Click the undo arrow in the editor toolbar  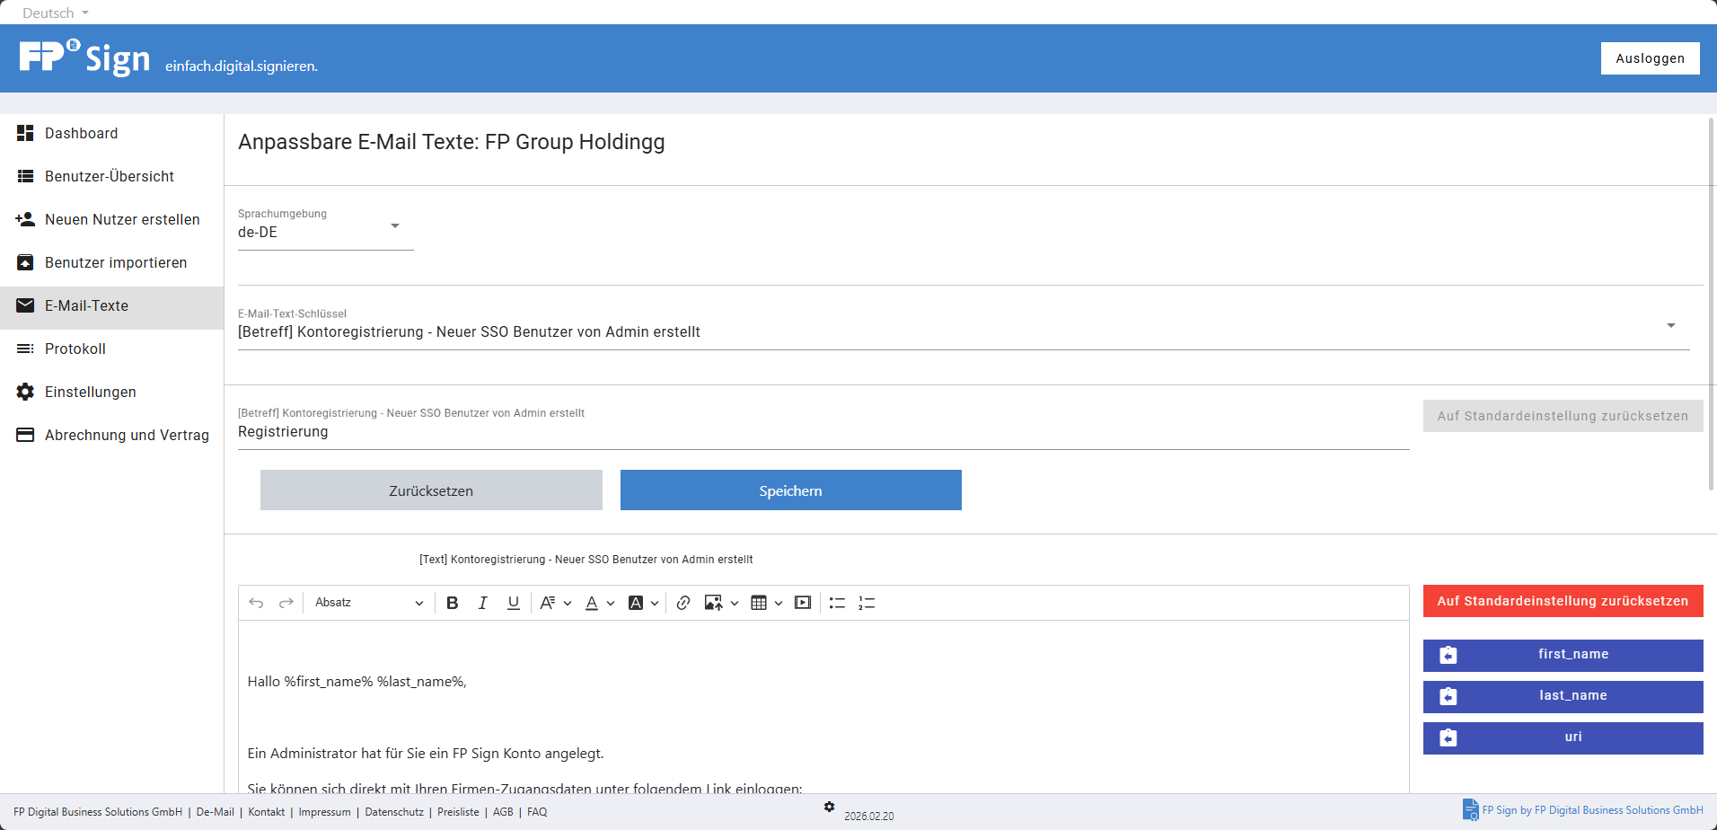[x=256, y=603]
